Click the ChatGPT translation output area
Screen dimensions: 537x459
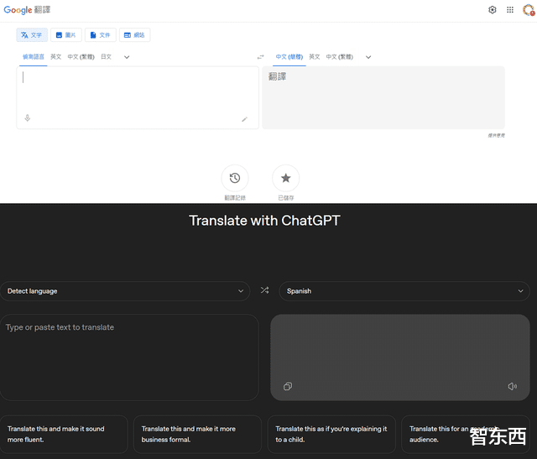click(400, 357)
